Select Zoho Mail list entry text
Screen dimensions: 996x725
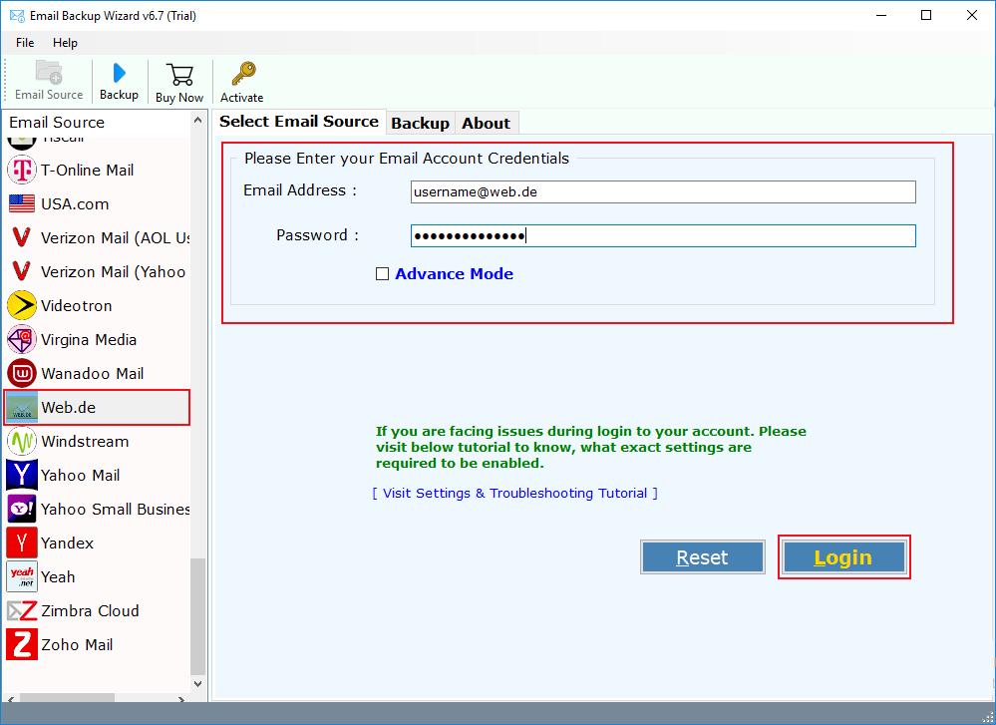click(x=77, y=644)
